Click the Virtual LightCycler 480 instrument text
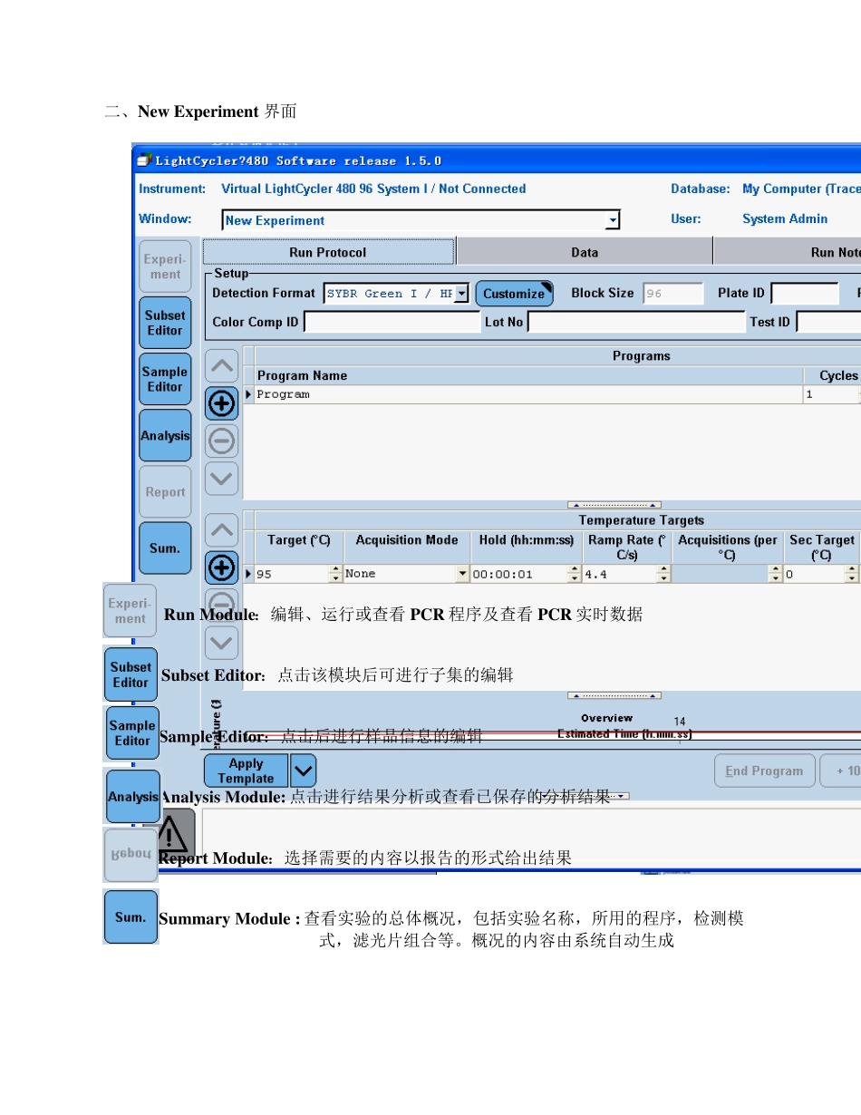 [x=373, y=189]
